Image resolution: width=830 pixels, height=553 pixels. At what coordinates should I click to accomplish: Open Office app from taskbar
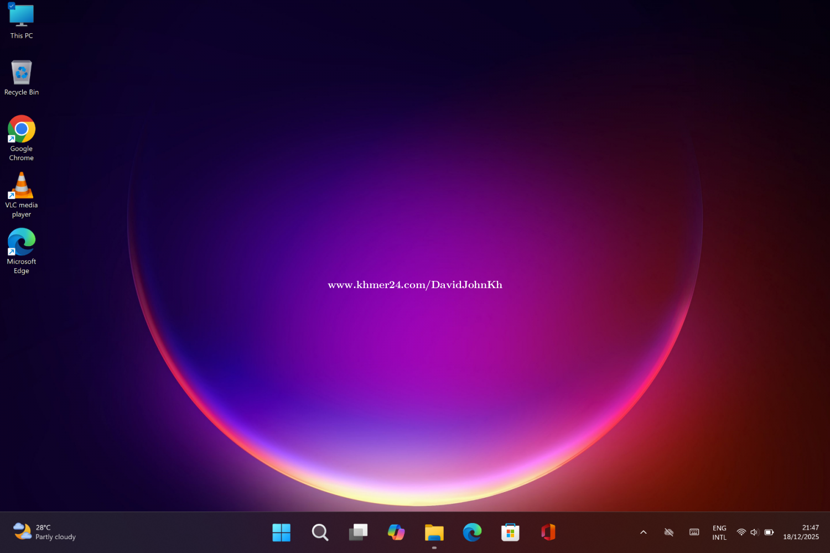point(548,533)
